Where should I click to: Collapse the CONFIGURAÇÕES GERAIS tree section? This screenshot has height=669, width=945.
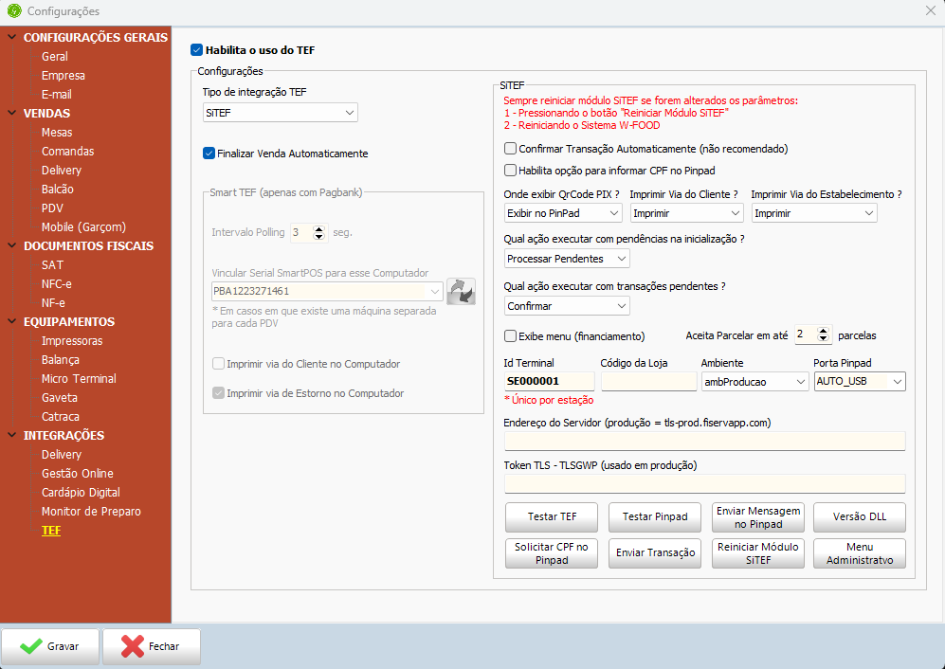point(11,37)
